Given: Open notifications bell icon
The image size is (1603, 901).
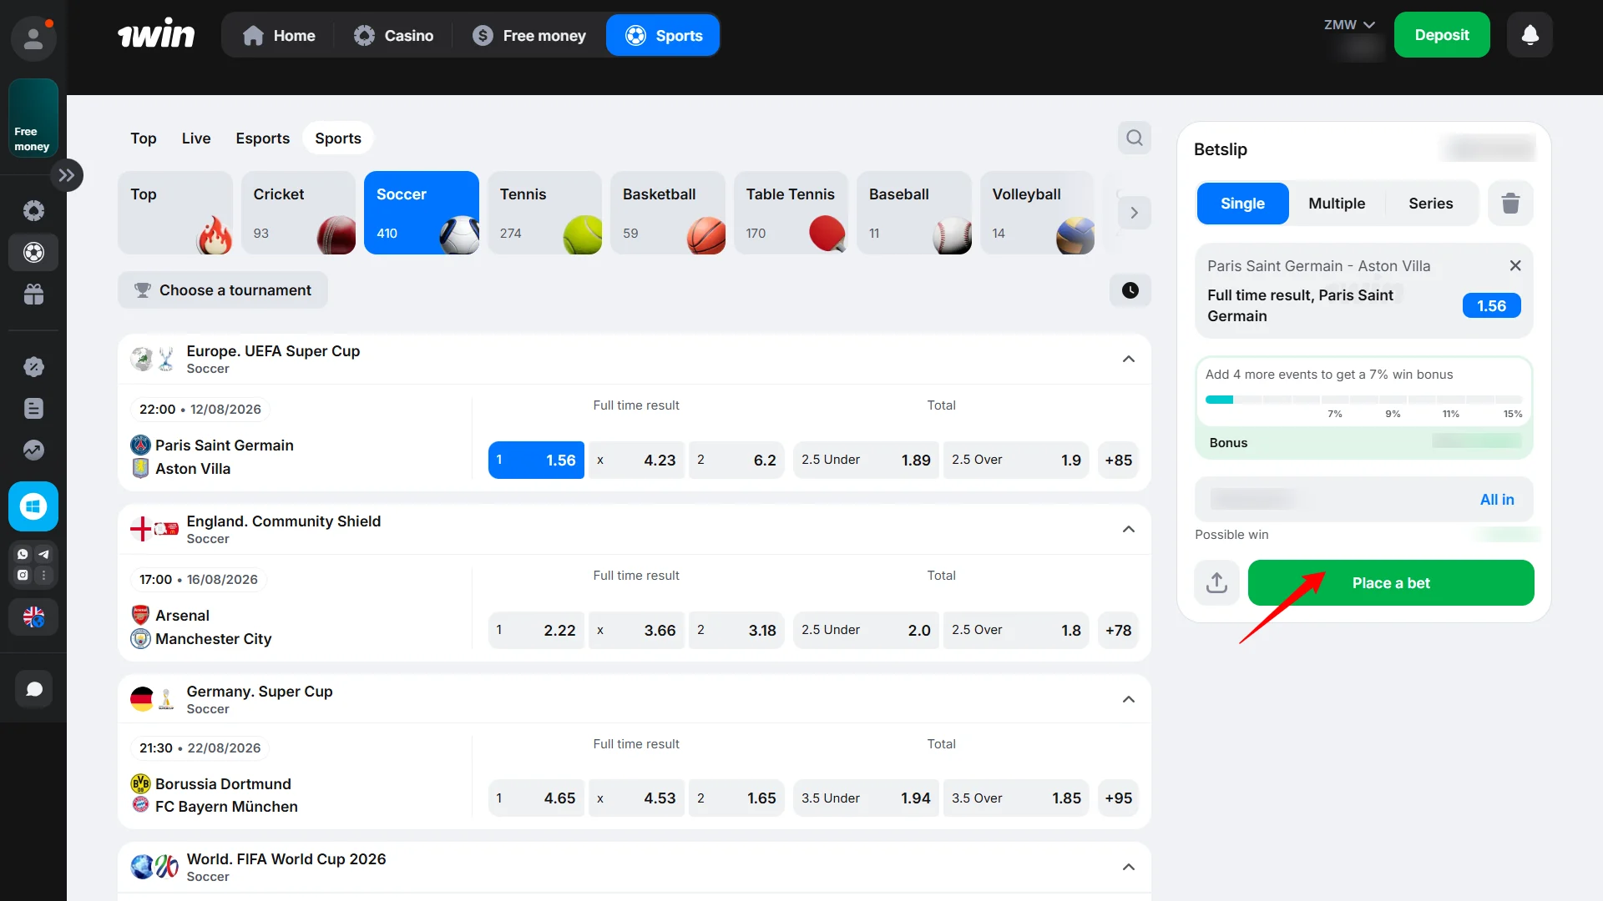Looking at the screenshot, I should pyautogui.click(x=1530, y=35).
